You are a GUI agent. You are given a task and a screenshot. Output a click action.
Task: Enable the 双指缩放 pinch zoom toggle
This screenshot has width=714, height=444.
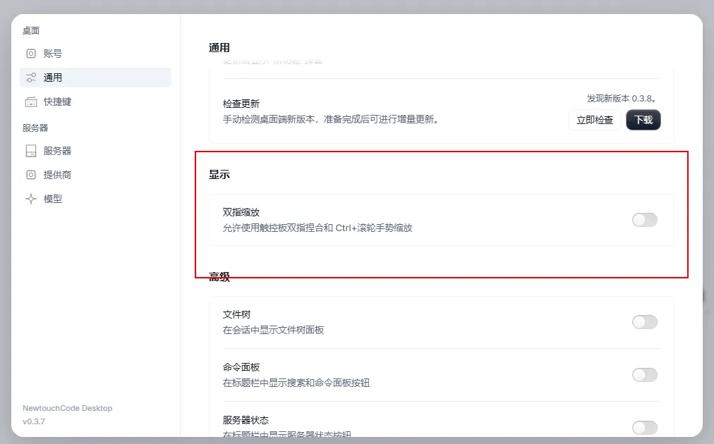pos(644,220)
